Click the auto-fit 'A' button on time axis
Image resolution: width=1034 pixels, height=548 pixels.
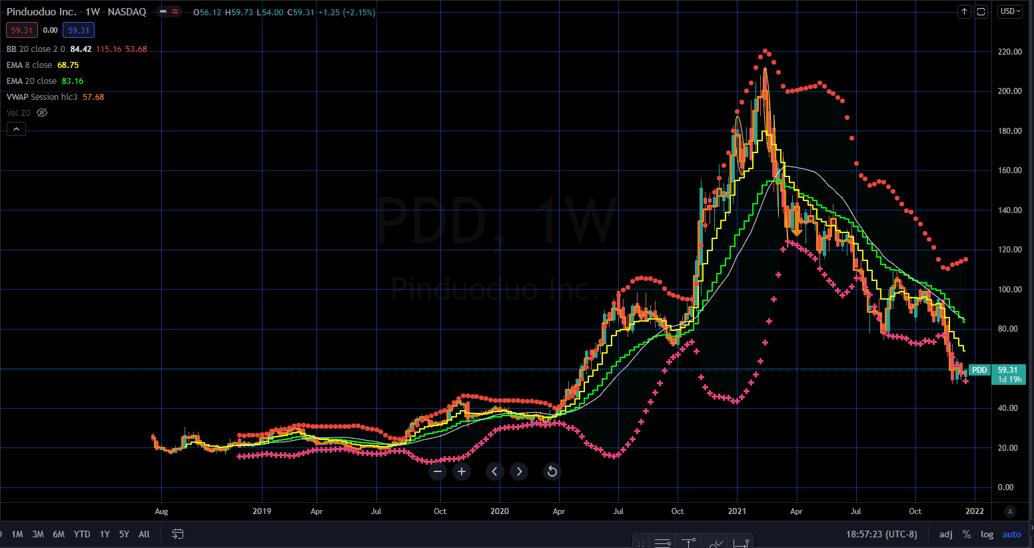1011,511
